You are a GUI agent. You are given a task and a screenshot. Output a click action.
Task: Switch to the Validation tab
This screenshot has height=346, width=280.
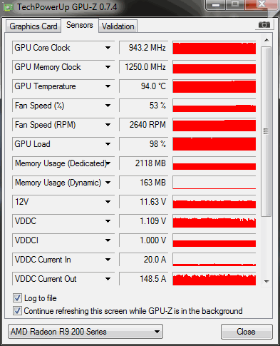tap(118, 26)
